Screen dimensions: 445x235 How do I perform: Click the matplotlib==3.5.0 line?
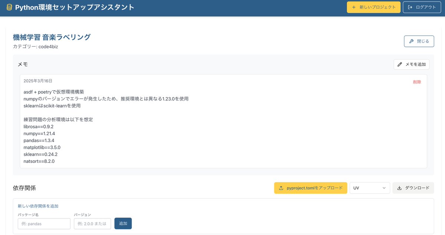click(42, 147)
